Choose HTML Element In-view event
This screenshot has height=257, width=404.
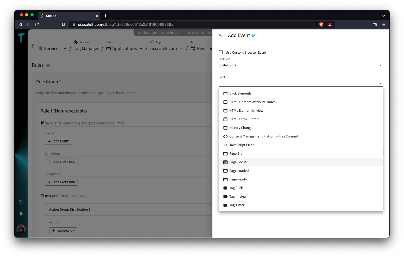(x=301, y=111)
